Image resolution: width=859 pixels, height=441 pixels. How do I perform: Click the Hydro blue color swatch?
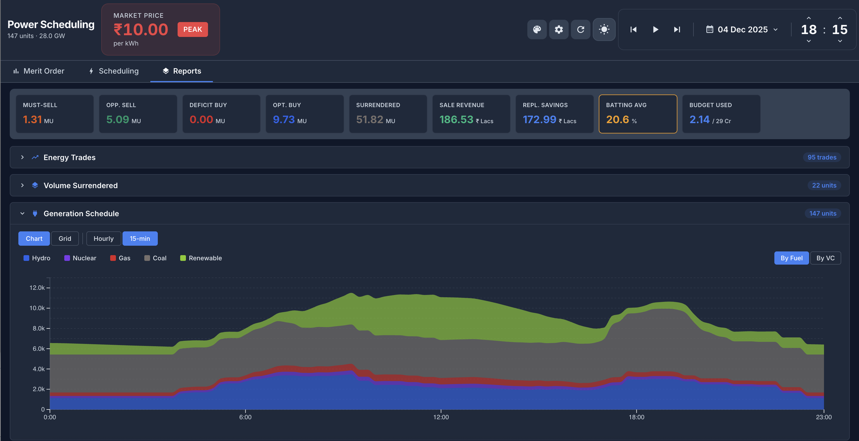click(x=27, y=258)
